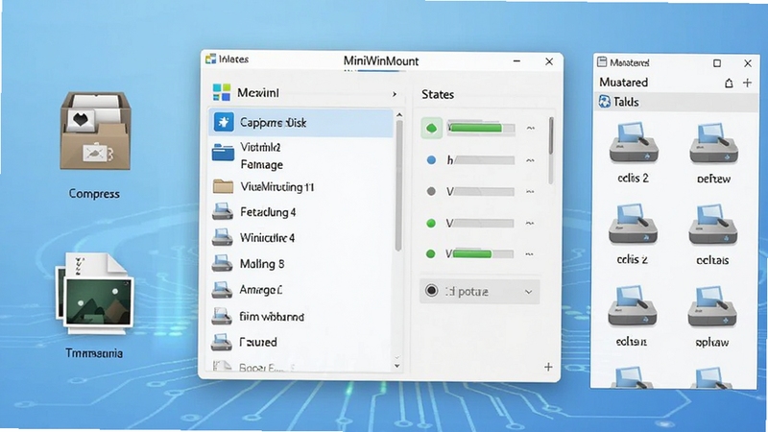Select the Fetadung 4 drive icon
Image resolution: width=768 pixels, height=432 pixels.
coord(222,211)
